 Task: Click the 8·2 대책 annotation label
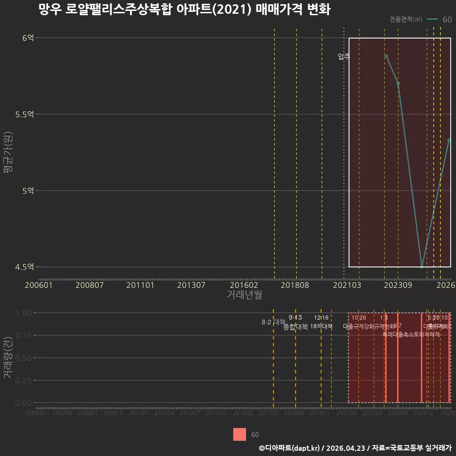click(274, 322)
